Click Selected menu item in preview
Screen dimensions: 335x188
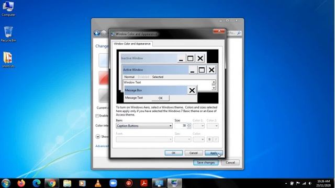click(158, 77)
